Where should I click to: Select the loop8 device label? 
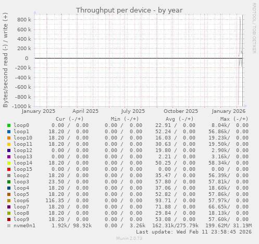[21, 213]
